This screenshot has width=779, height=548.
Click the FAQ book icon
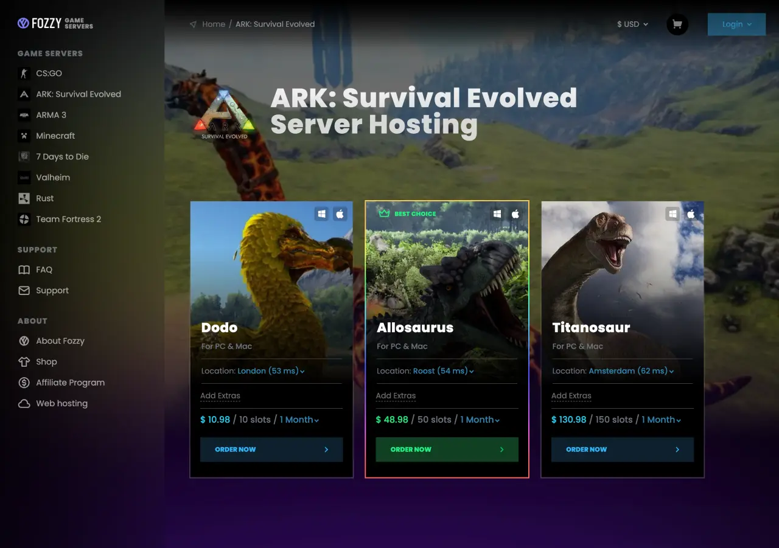point(24,270)
